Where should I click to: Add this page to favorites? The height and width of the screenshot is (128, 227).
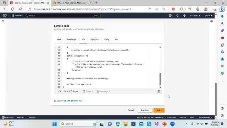164,9
